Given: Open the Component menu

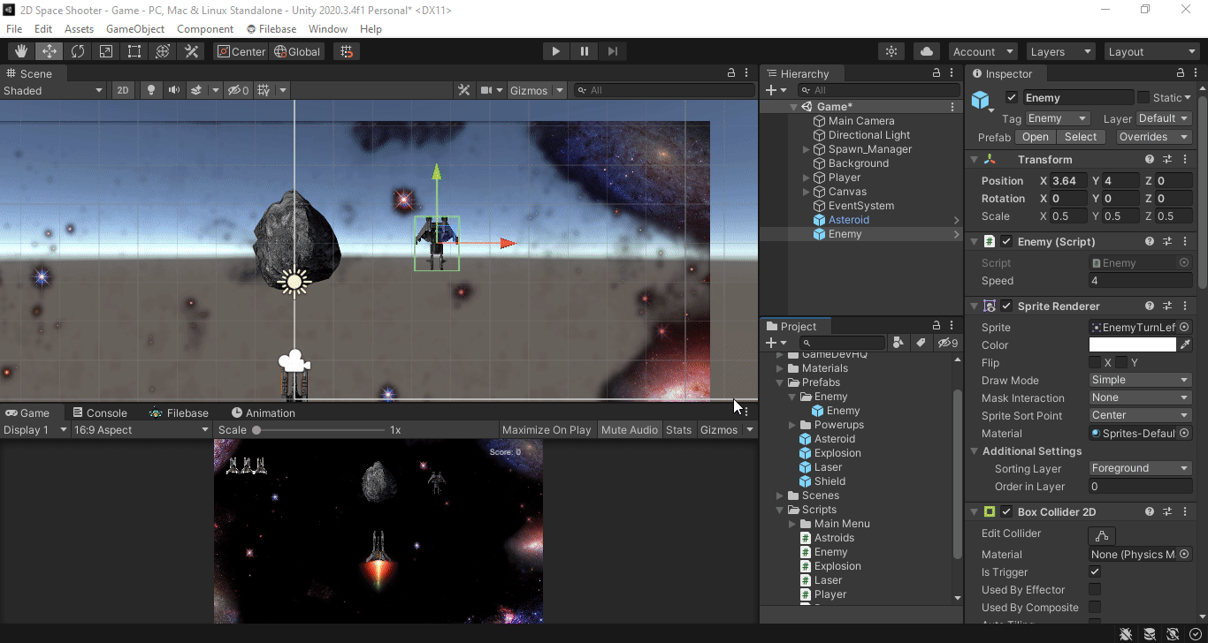Looking at the screenshot, I should click(x=205, y=29).
